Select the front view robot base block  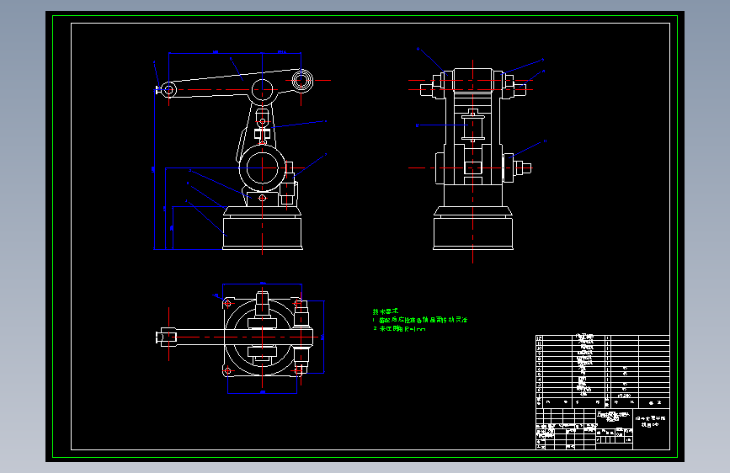pyautogui.click(x=263, y=233)
